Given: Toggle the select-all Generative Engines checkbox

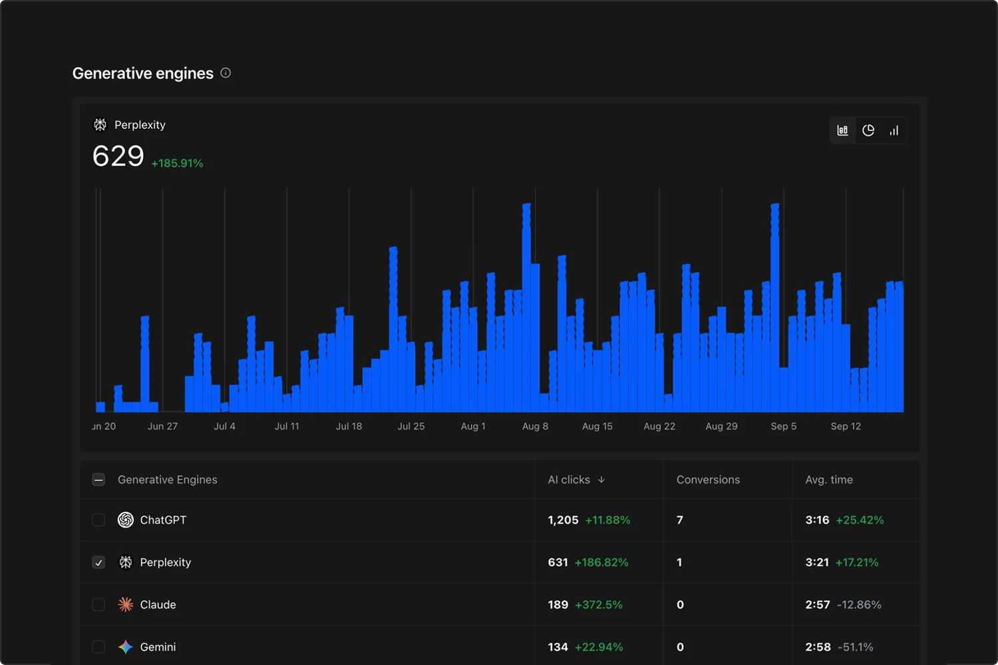Looking at the screenshot, I should (98, 479).
